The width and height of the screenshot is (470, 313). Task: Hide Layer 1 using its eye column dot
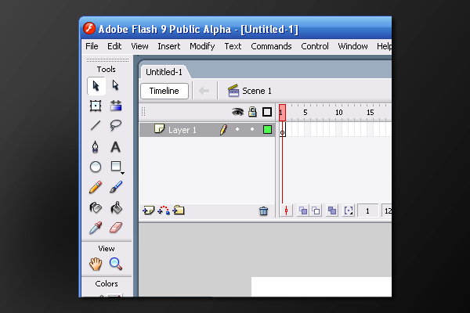tap(237, 129)
